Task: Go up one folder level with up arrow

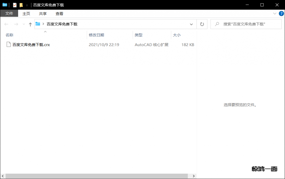Action: [x=30, y=24]
